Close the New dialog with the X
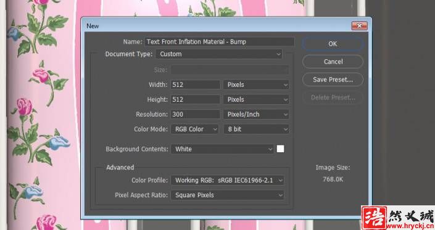Screen dimensions: 435x230 359,26
